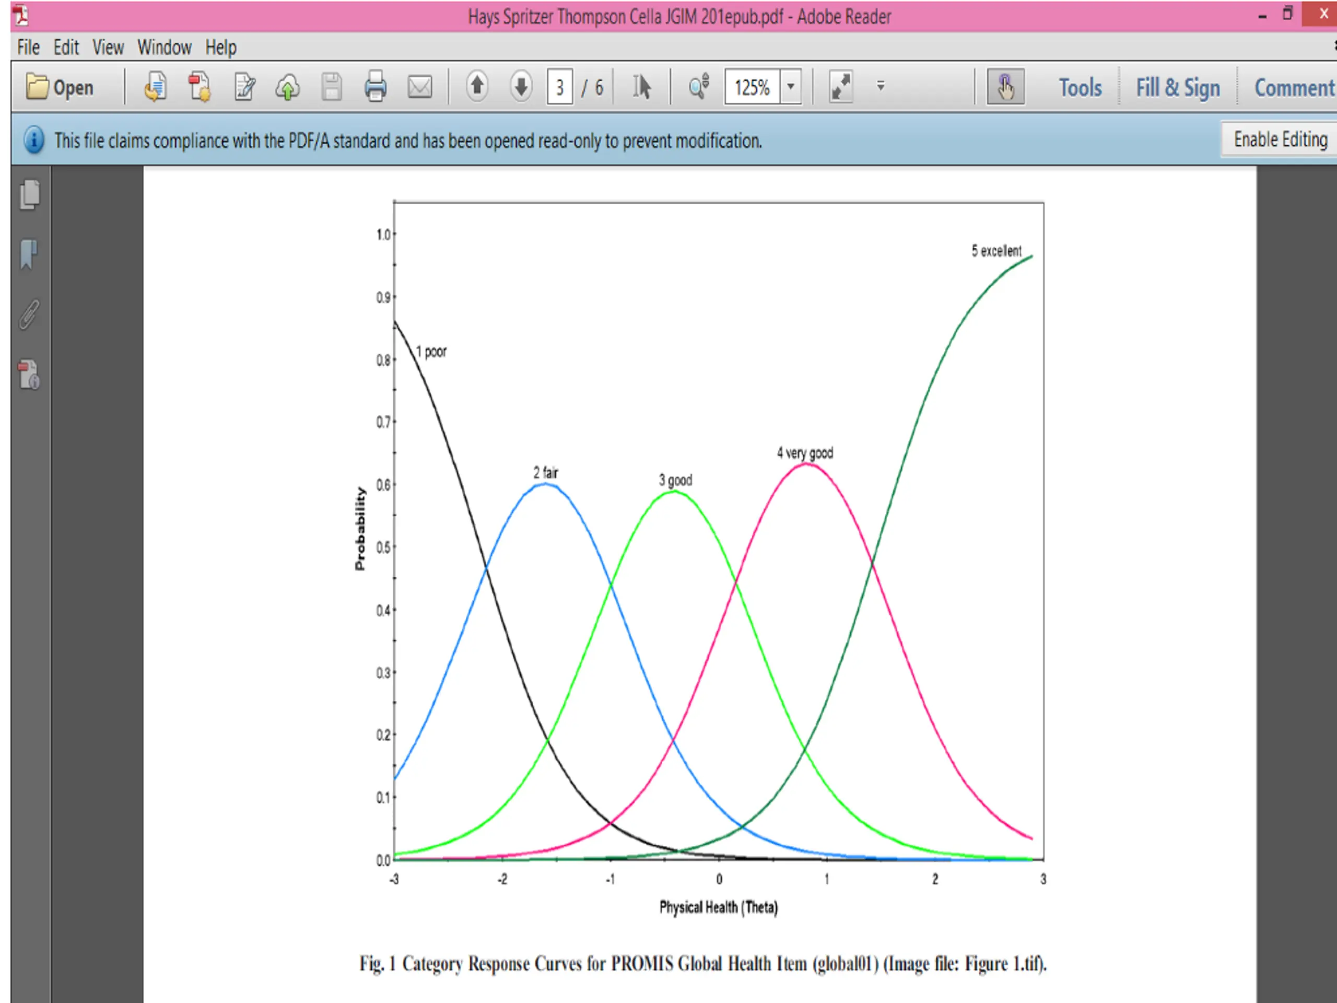Click the Create PDF online icon
The height and width of the screenshot is (1003, 1337).
156,87
